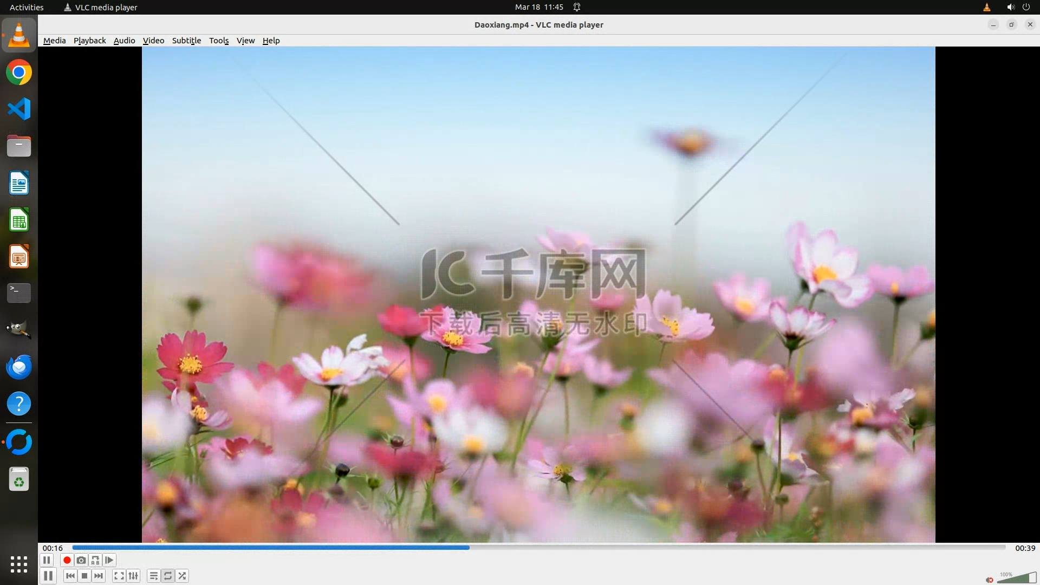Open the Media menu
The image size is (1040, 585).
(54, 41)
